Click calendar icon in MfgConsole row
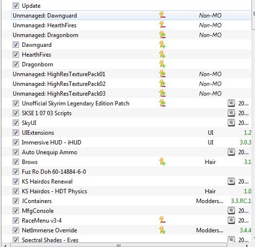The width and height of the screenshot is (255, 247). (x=231, y=210)
